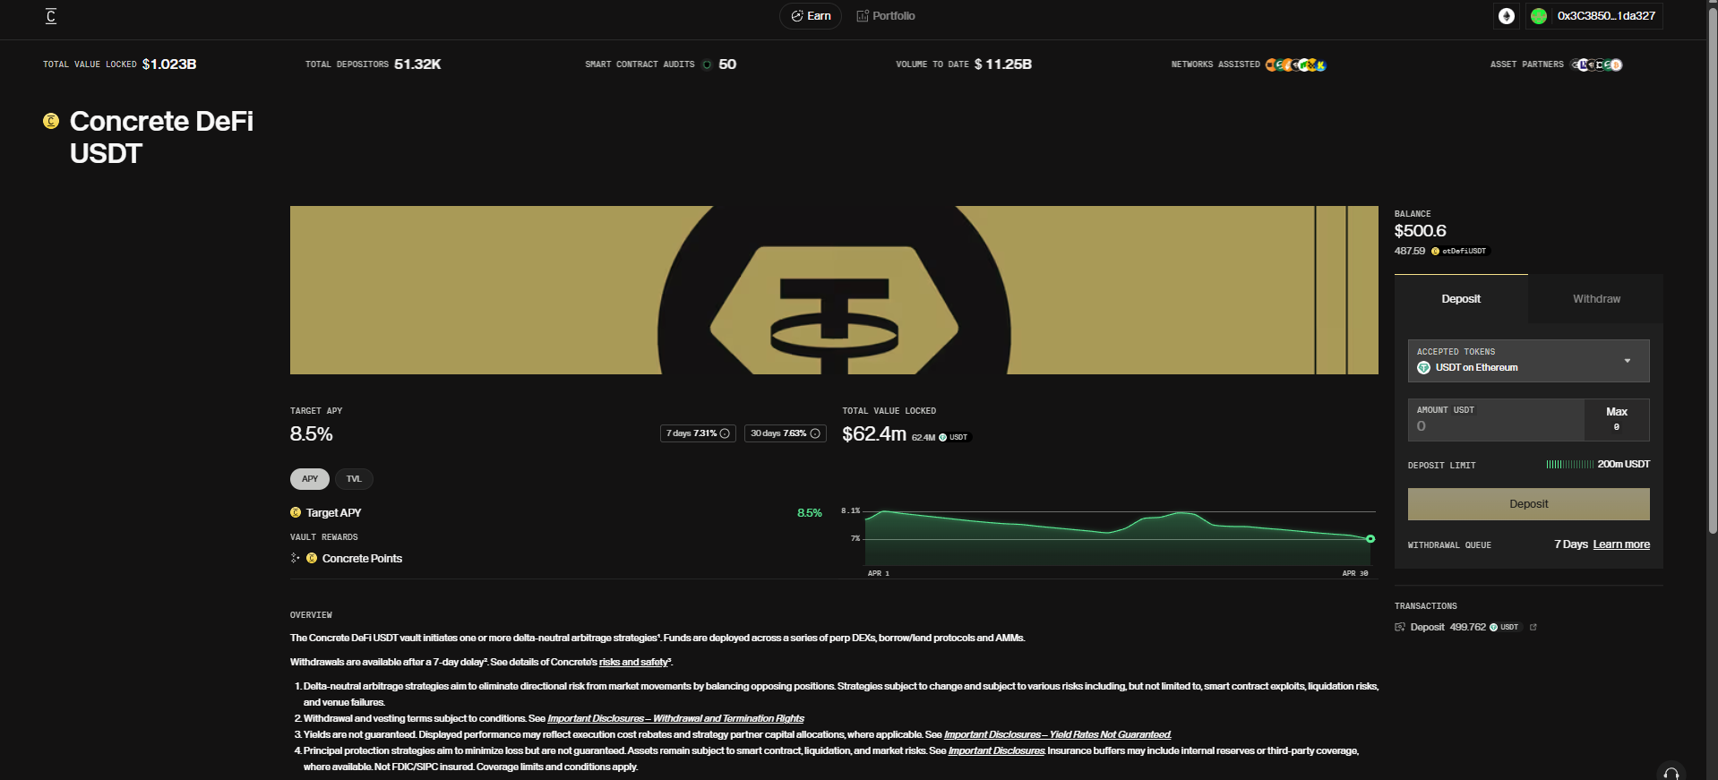Open the Portfolio page
Image resolution: width=1718 pixels, height=780 pixels.
click(886, 16)
